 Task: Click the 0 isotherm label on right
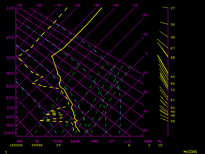pyautogui.click(x=146, y=54)
